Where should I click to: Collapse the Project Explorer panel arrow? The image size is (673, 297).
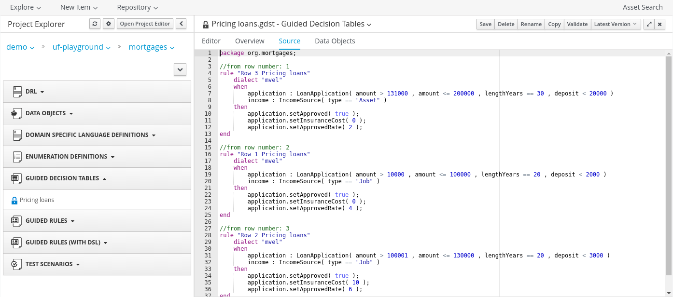(181, 24)
